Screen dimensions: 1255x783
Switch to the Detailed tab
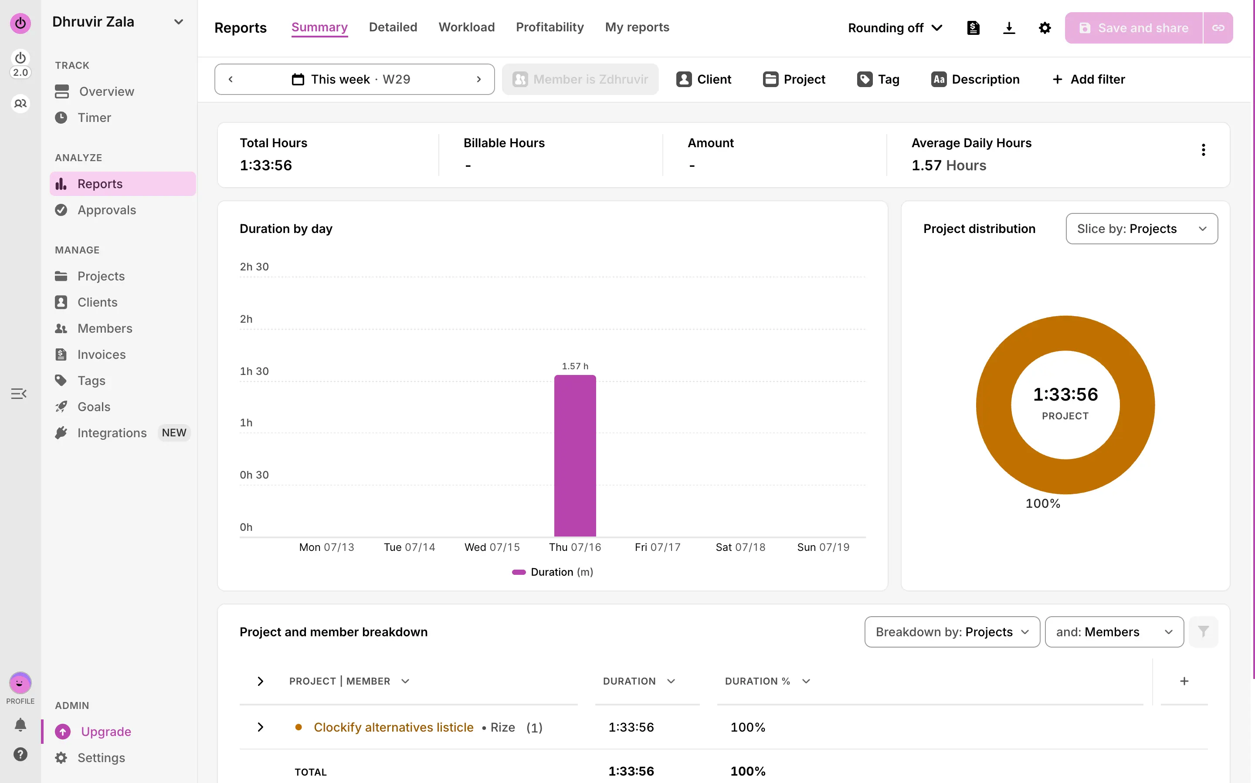pyautogui.click(x=393, y=27)
